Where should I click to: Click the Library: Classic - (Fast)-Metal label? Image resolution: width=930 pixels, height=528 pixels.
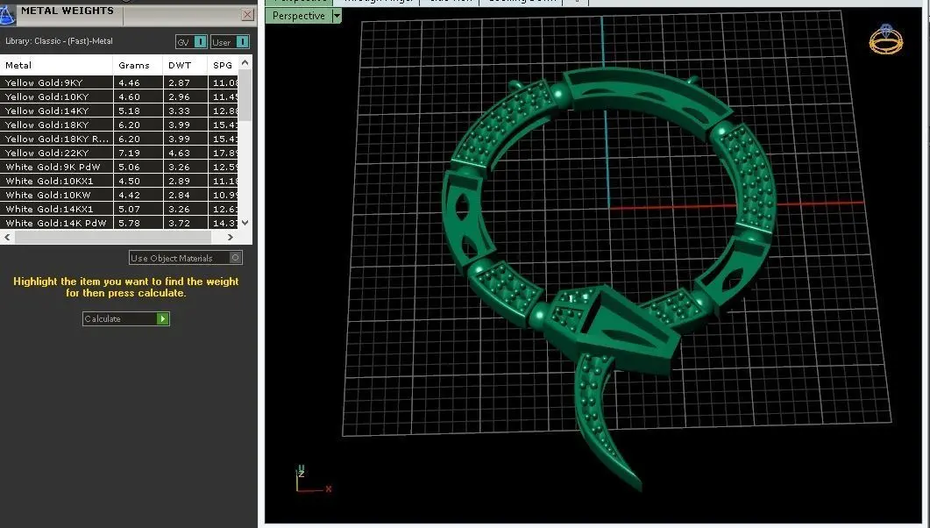click(59, 41)
